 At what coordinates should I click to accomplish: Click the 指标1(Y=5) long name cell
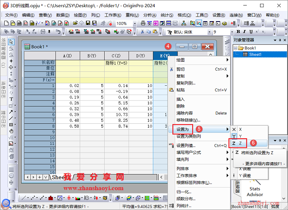point(116,63)
